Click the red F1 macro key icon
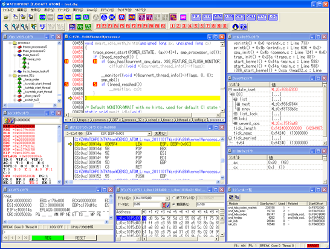Screen dimensions: 330x249 pyautogui.click(x=99, y=26)
